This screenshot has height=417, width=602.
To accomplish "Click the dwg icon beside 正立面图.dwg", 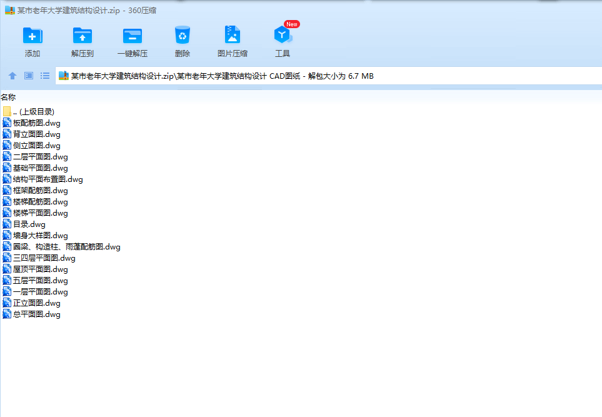I will [7, 303].
